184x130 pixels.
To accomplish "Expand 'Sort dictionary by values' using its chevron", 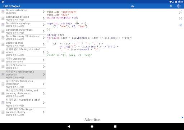I will tap(44, 31).
